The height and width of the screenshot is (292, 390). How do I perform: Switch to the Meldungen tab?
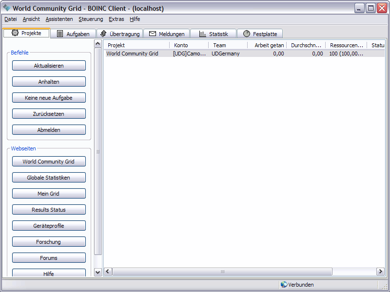167,34
